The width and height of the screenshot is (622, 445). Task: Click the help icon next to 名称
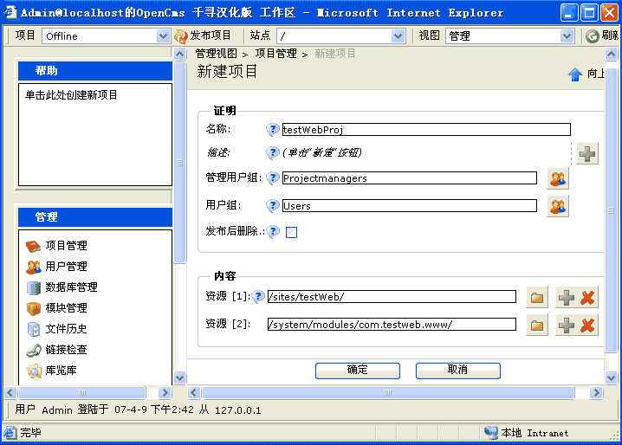[x=273, y=129]
